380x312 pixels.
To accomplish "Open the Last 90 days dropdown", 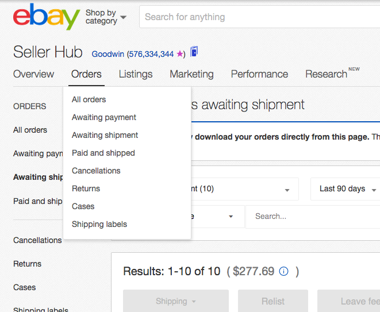I will click(x=346, y=189).
